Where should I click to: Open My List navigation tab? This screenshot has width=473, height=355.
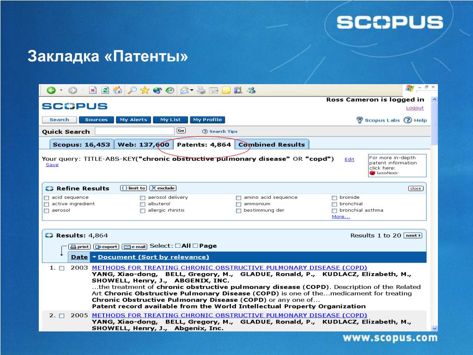pos(170,120)
